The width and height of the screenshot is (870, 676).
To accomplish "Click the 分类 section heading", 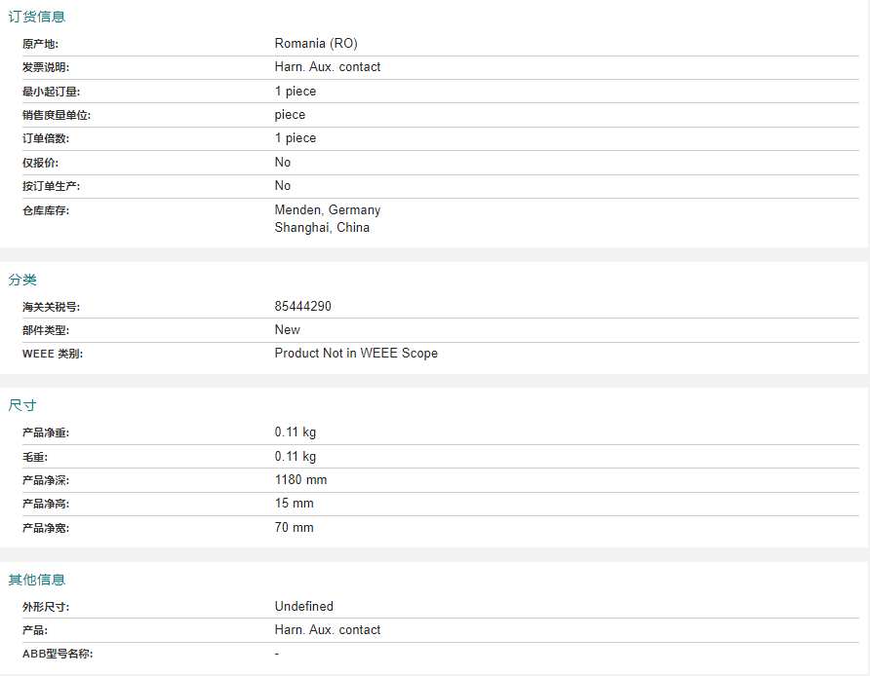I will tap(22, 280).
